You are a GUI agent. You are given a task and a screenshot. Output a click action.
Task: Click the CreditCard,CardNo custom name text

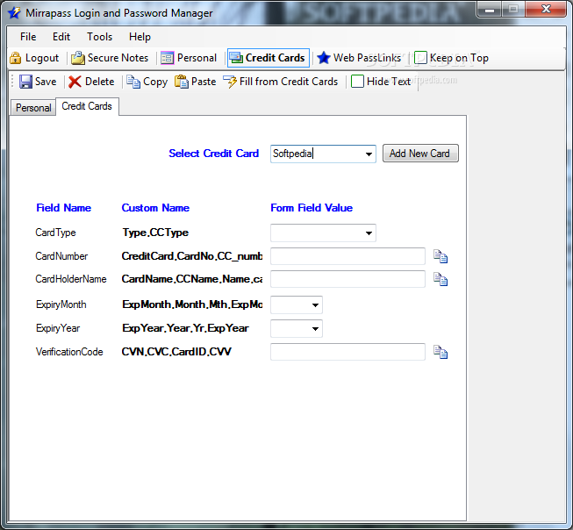[192, 256]
